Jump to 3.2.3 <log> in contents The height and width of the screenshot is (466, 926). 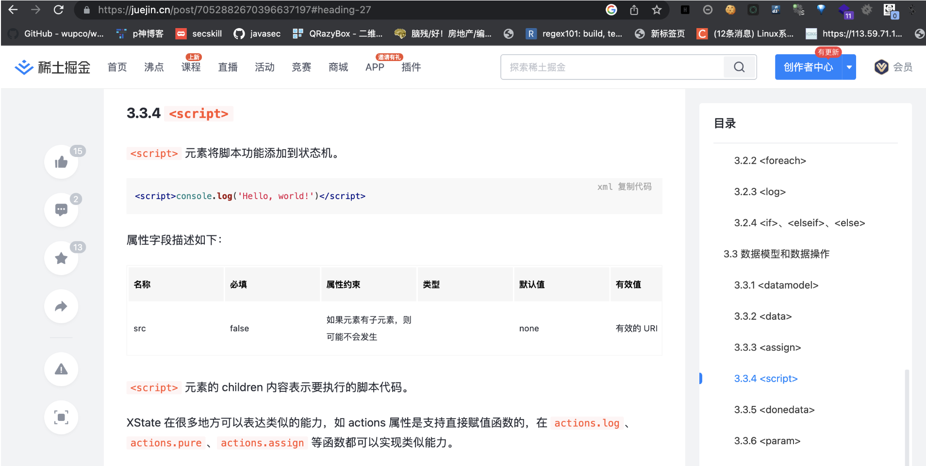(760, 191)
